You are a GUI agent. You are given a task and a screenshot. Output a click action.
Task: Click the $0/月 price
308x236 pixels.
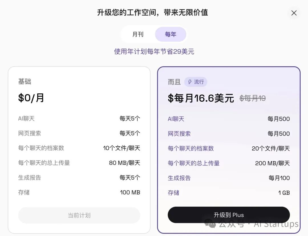click(31, 98)
